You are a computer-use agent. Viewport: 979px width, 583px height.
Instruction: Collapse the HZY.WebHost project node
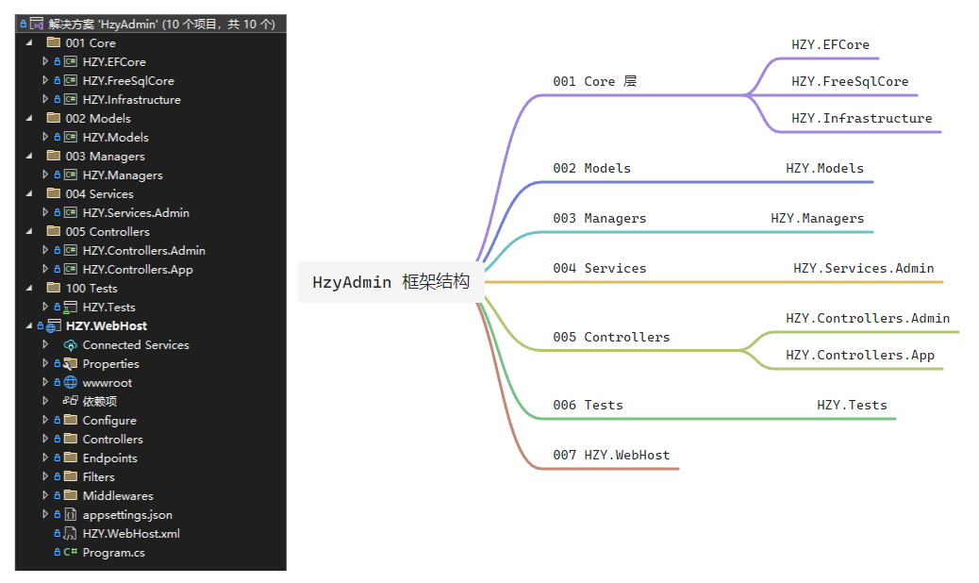click(x=28, y=326)
